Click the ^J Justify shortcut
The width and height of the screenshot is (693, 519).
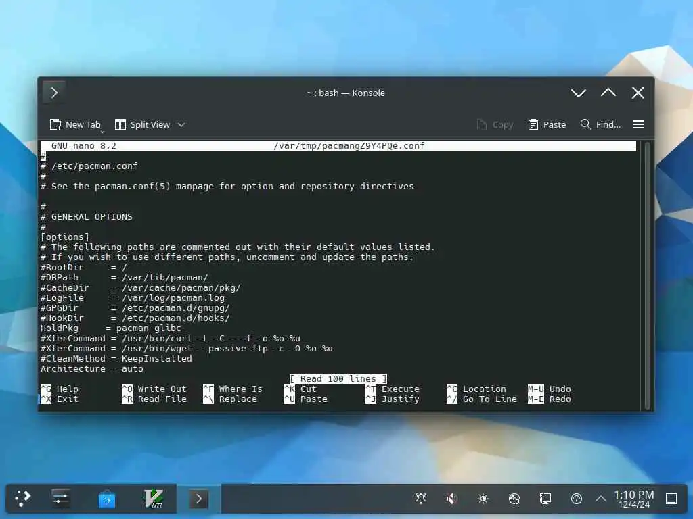(x=393, y=399)
